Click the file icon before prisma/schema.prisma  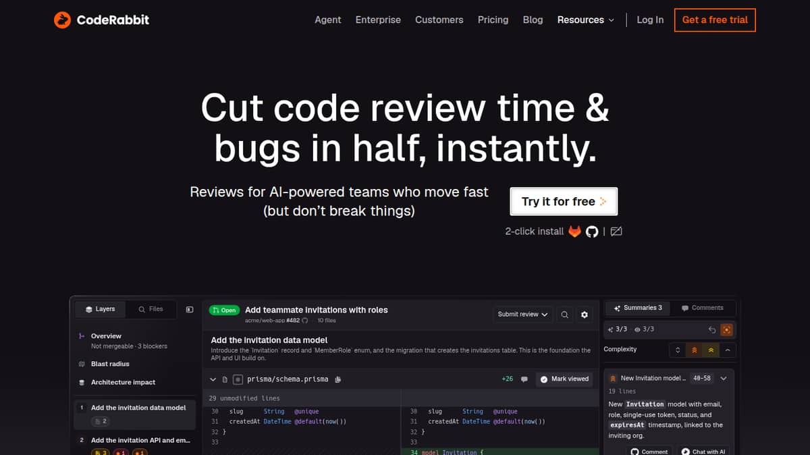click(x=225, y=379)
